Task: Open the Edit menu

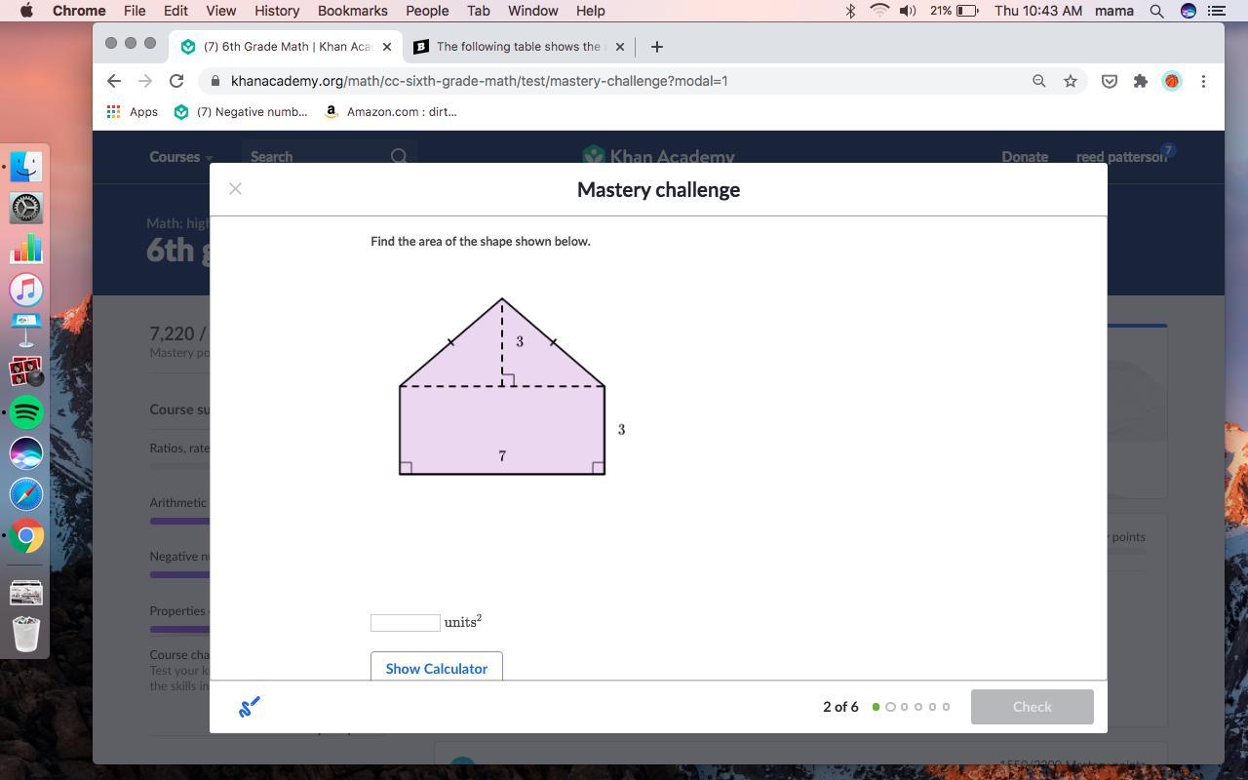Action: 175,11
